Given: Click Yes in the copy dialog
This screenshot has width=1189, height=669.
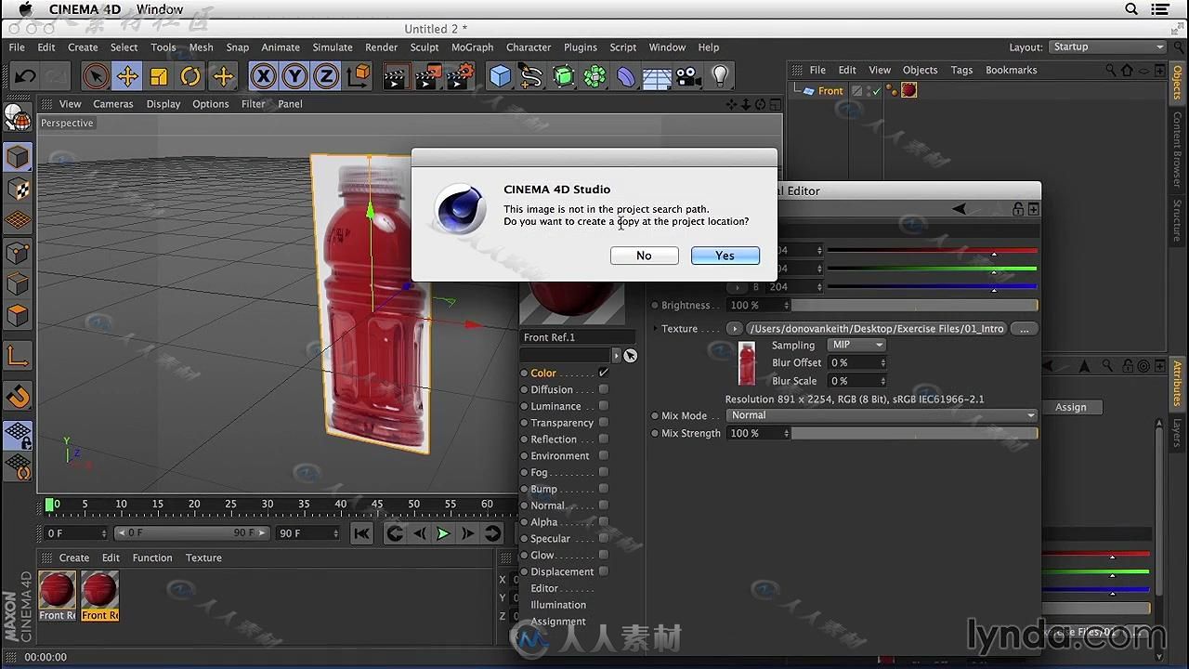Looking at the screenshot, I should [725, 256].
